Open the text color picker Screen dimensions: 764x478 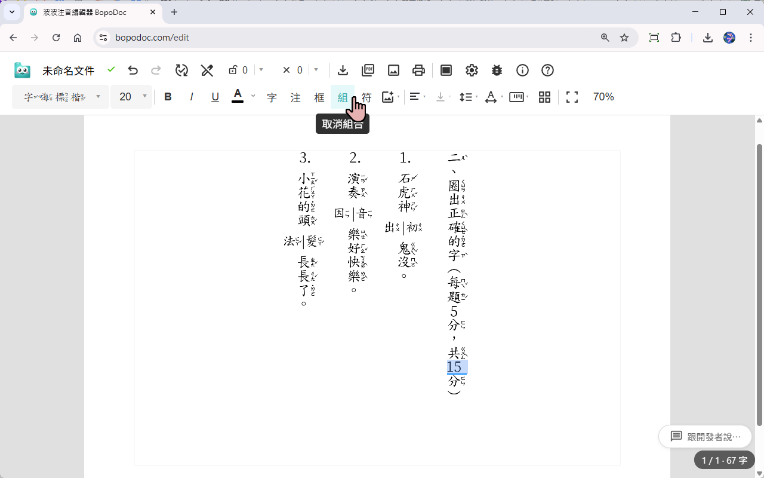tap(238, 96)
